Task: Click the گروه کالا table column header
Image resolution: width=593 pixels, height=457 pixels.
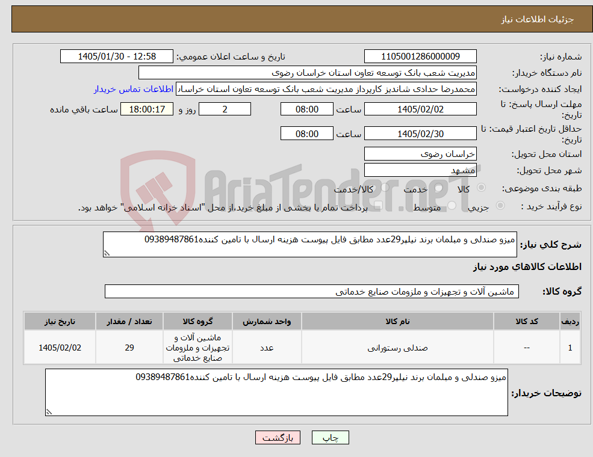Action: tap(197, 322)
